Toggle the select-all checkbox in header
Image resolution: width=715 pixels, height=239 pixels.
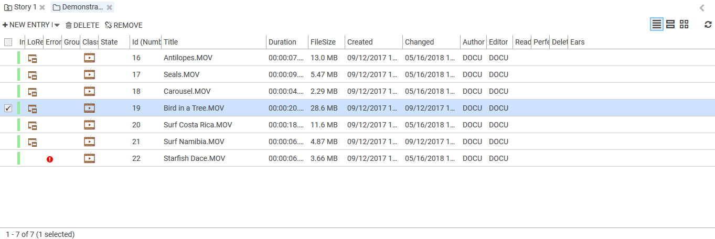(x=8, y=42)
